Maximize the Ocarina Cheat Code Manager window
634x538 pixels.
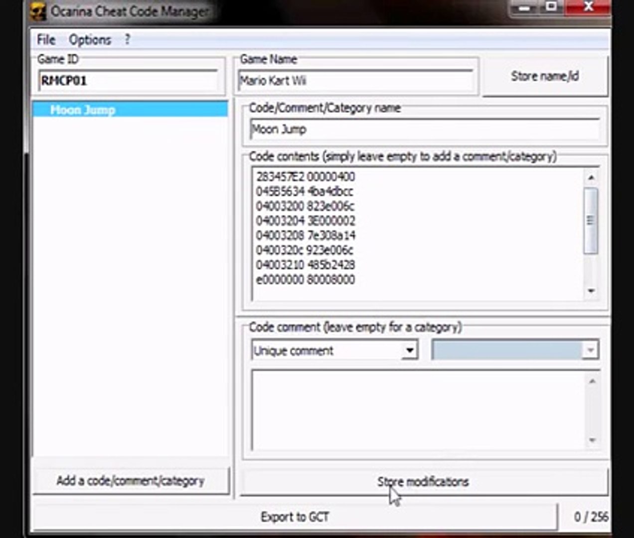(552, 7)
